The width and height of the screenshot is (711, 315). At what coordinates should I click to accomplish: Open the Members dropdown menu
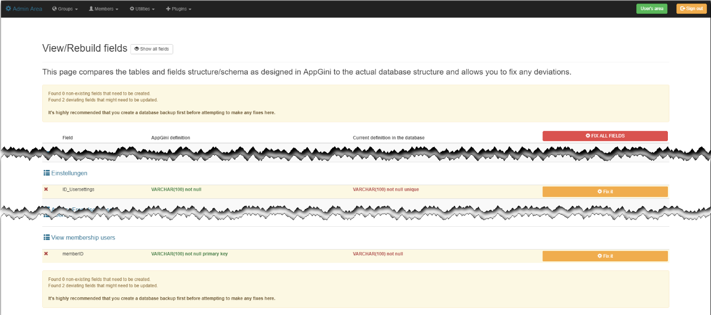pyautogui.click(x=104, y=9)
